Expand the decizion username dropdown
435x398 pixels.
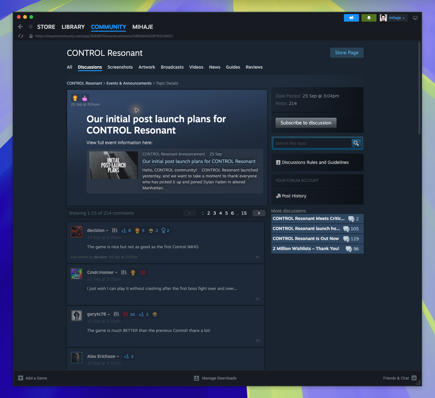coord(107,231)
